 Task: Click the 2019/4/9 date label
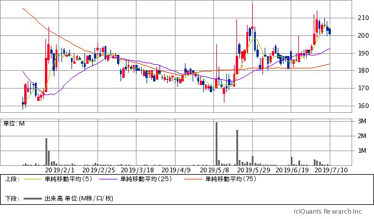click(176, 170)
